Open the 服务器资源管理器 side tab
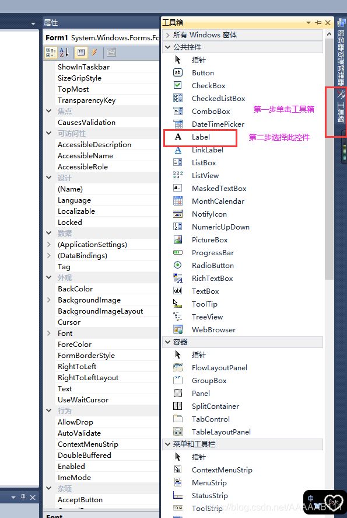Screen dimensions: 347x518 341,52
